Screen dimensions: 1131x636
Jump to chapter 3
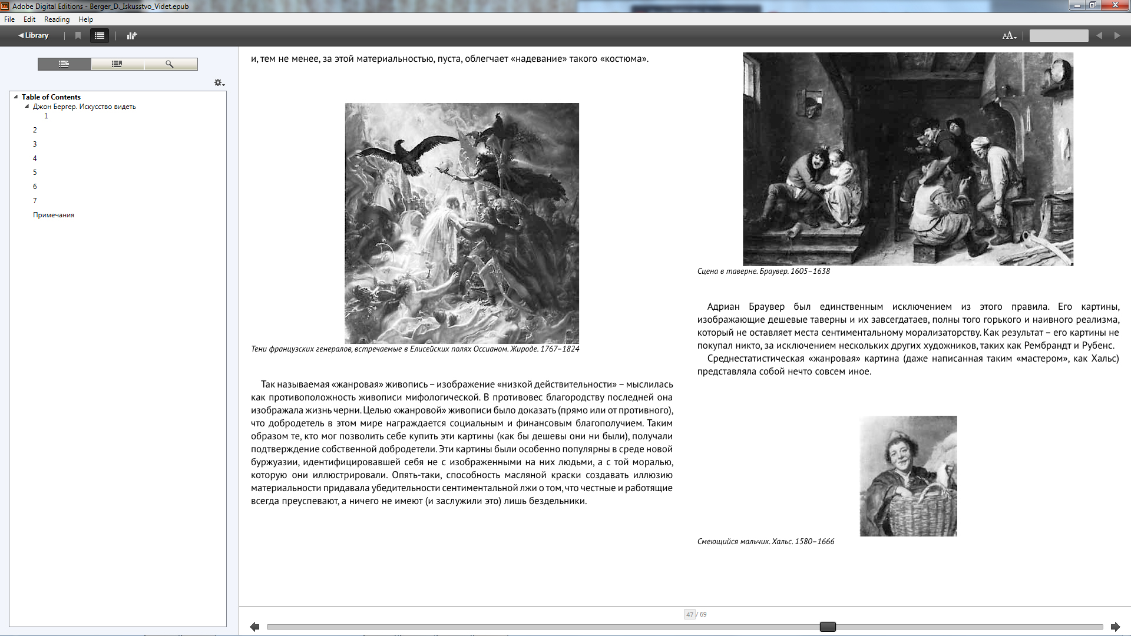(35, 144)
